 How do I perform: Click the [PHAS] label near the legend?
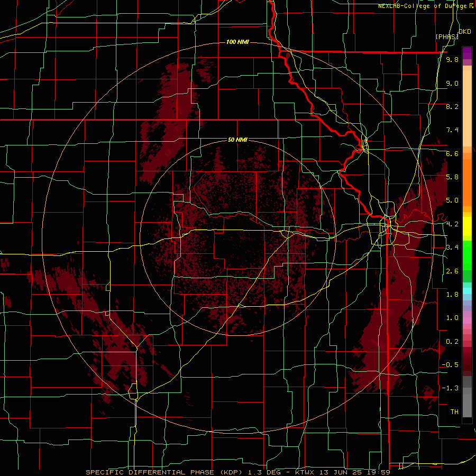tap(447, 36)
